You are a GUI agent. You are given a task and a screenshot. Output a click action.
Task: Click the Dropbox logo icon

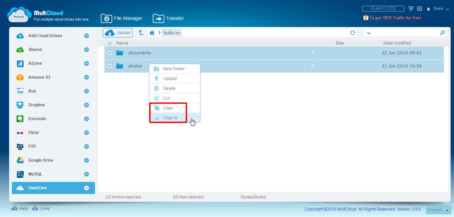pyautogui.click(x=20, y=105)
